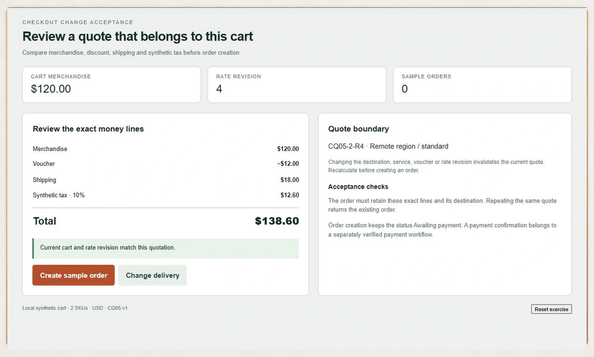Click the Local synthetic cart footer text

[75, 308]
